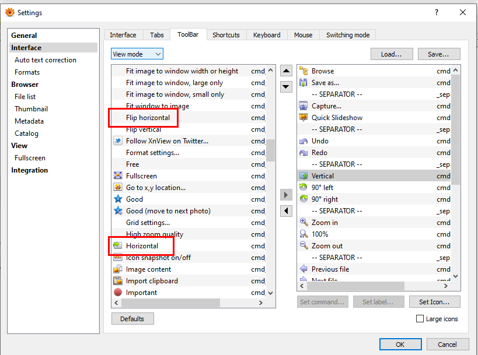Screen dimensions: 478x355
Task: Click the 90° left rotate icon
Action: (303, 188)
